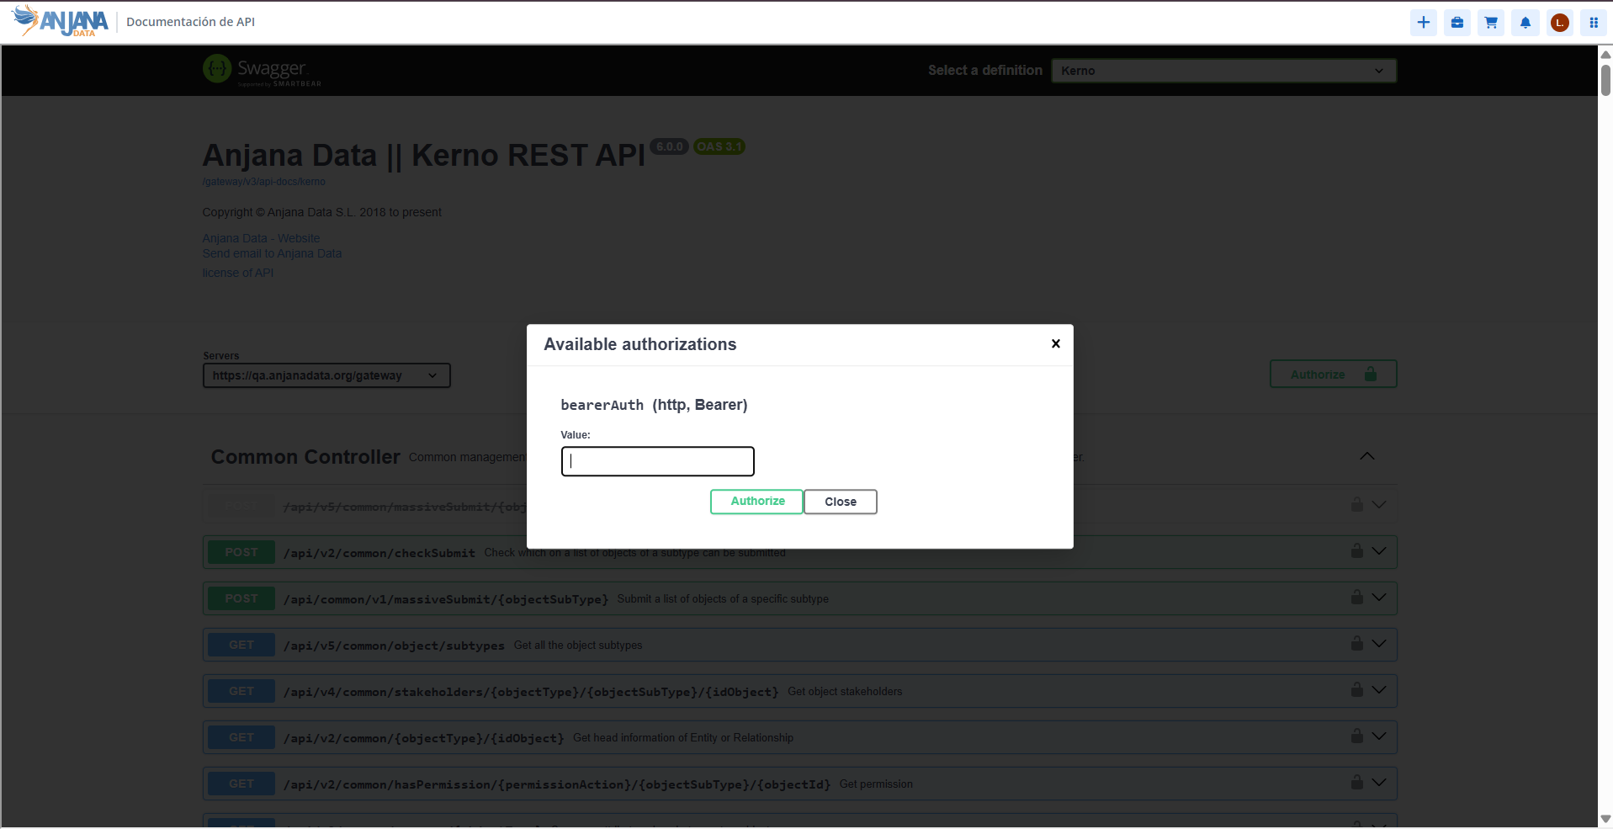Click the Available authorizations dialog title
This screenshot has width=1613, height=829.
[640, 344]
